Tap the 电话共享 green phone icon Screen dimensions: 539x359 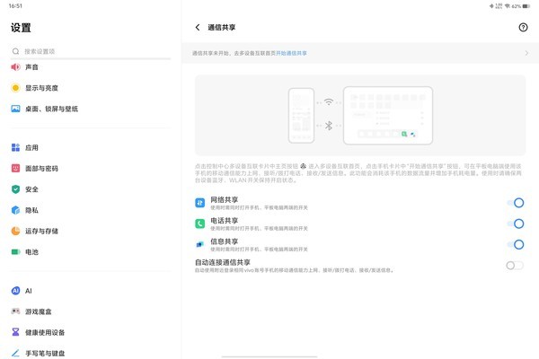[200, 223]
